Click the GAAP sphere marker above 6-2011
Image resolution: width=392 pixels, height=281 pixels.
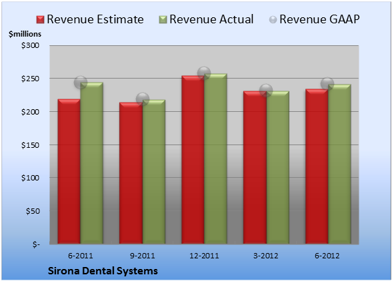click(81, 83)
